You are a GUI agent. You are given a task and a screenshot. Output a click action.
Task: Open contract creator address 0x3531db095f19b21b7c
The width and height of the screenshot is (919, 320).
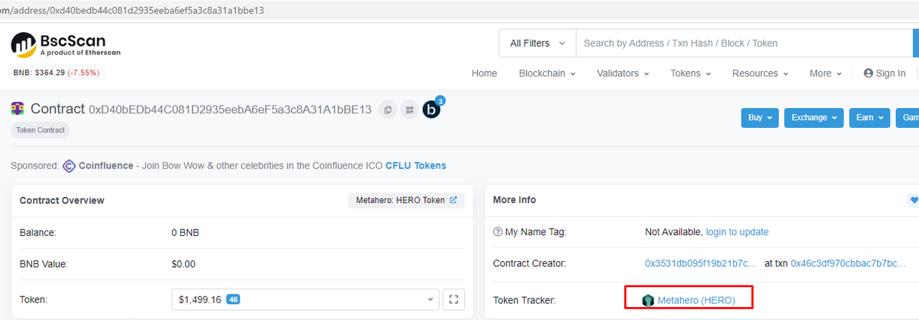[702, 263]
